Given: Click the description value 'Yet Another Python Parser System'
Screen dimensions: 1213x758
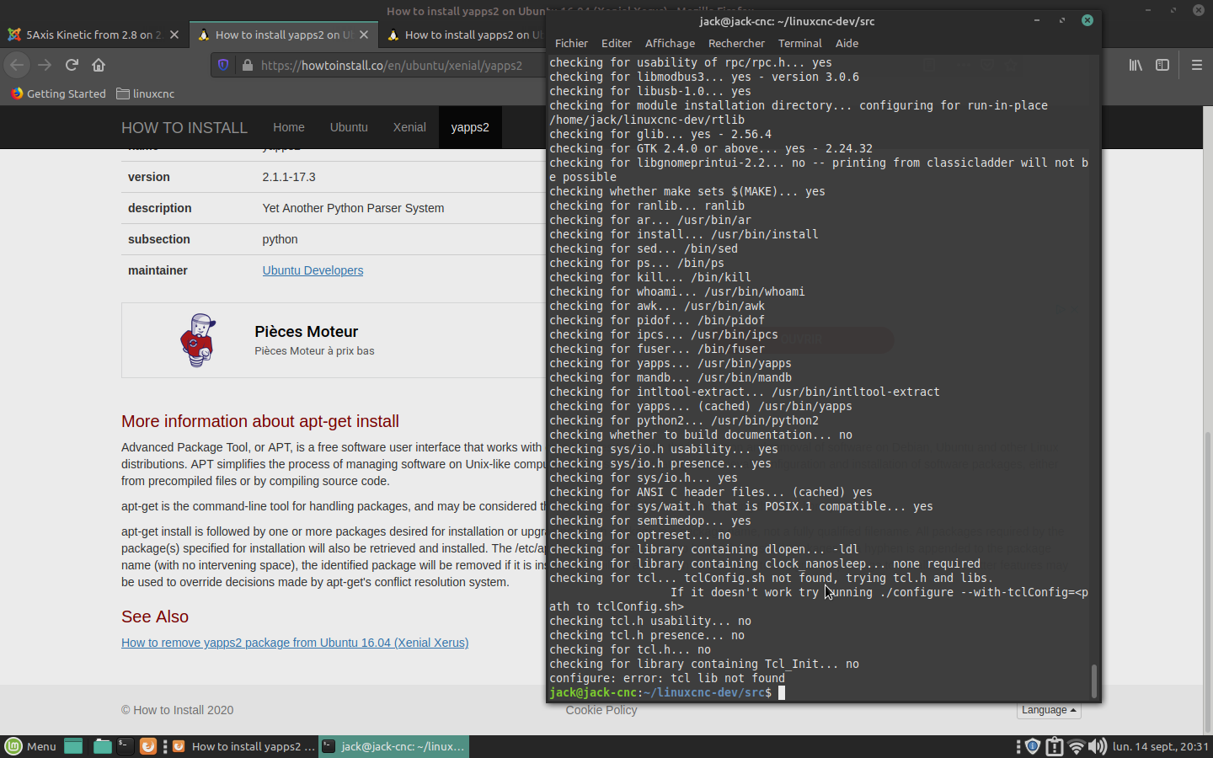Looking at the screenshot, I should pyautogui.click(x=353, y=208).
